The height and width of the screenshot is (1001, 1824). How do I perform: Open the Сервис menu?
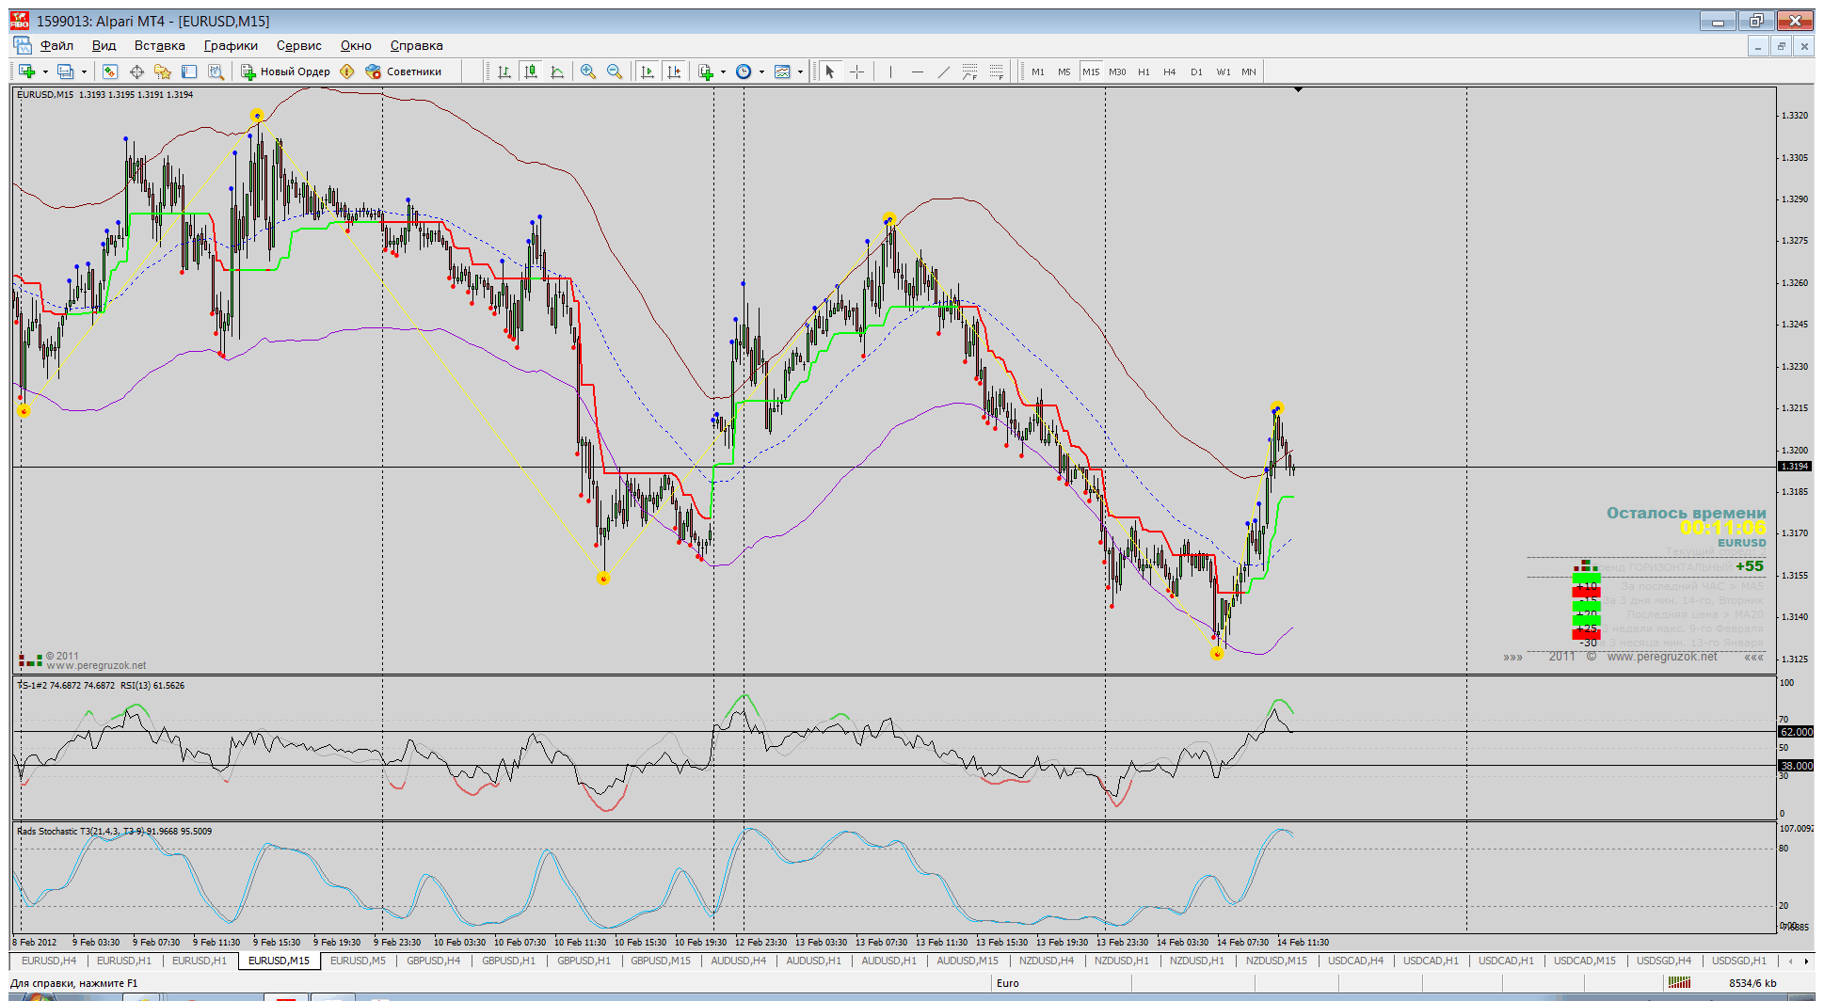298,45
